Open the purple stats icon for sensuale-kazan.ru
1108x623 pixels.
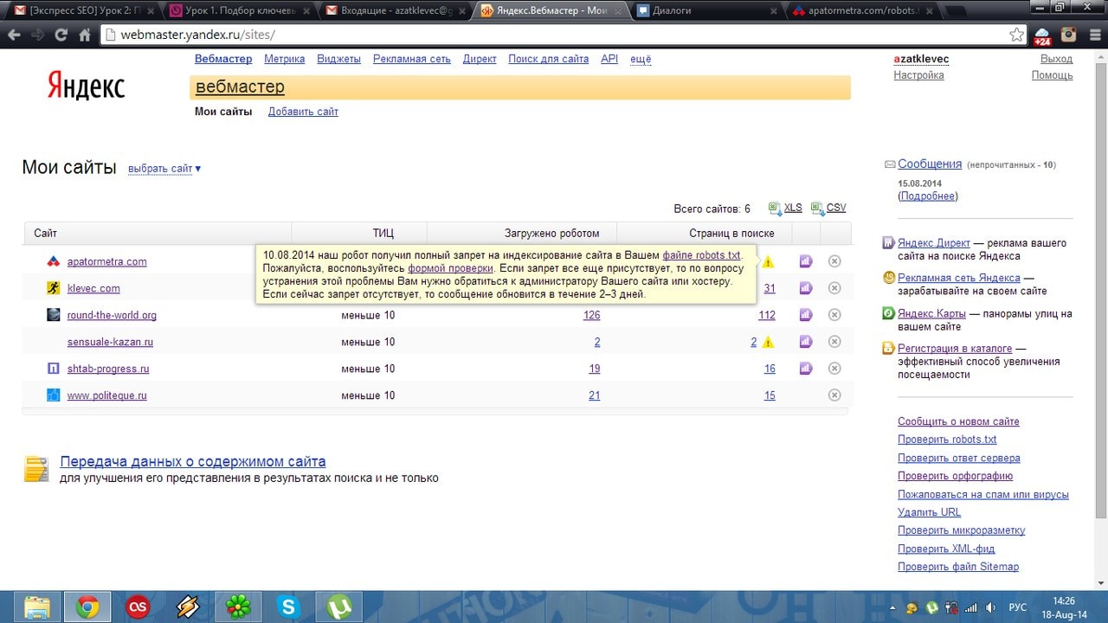coord(806,342)
